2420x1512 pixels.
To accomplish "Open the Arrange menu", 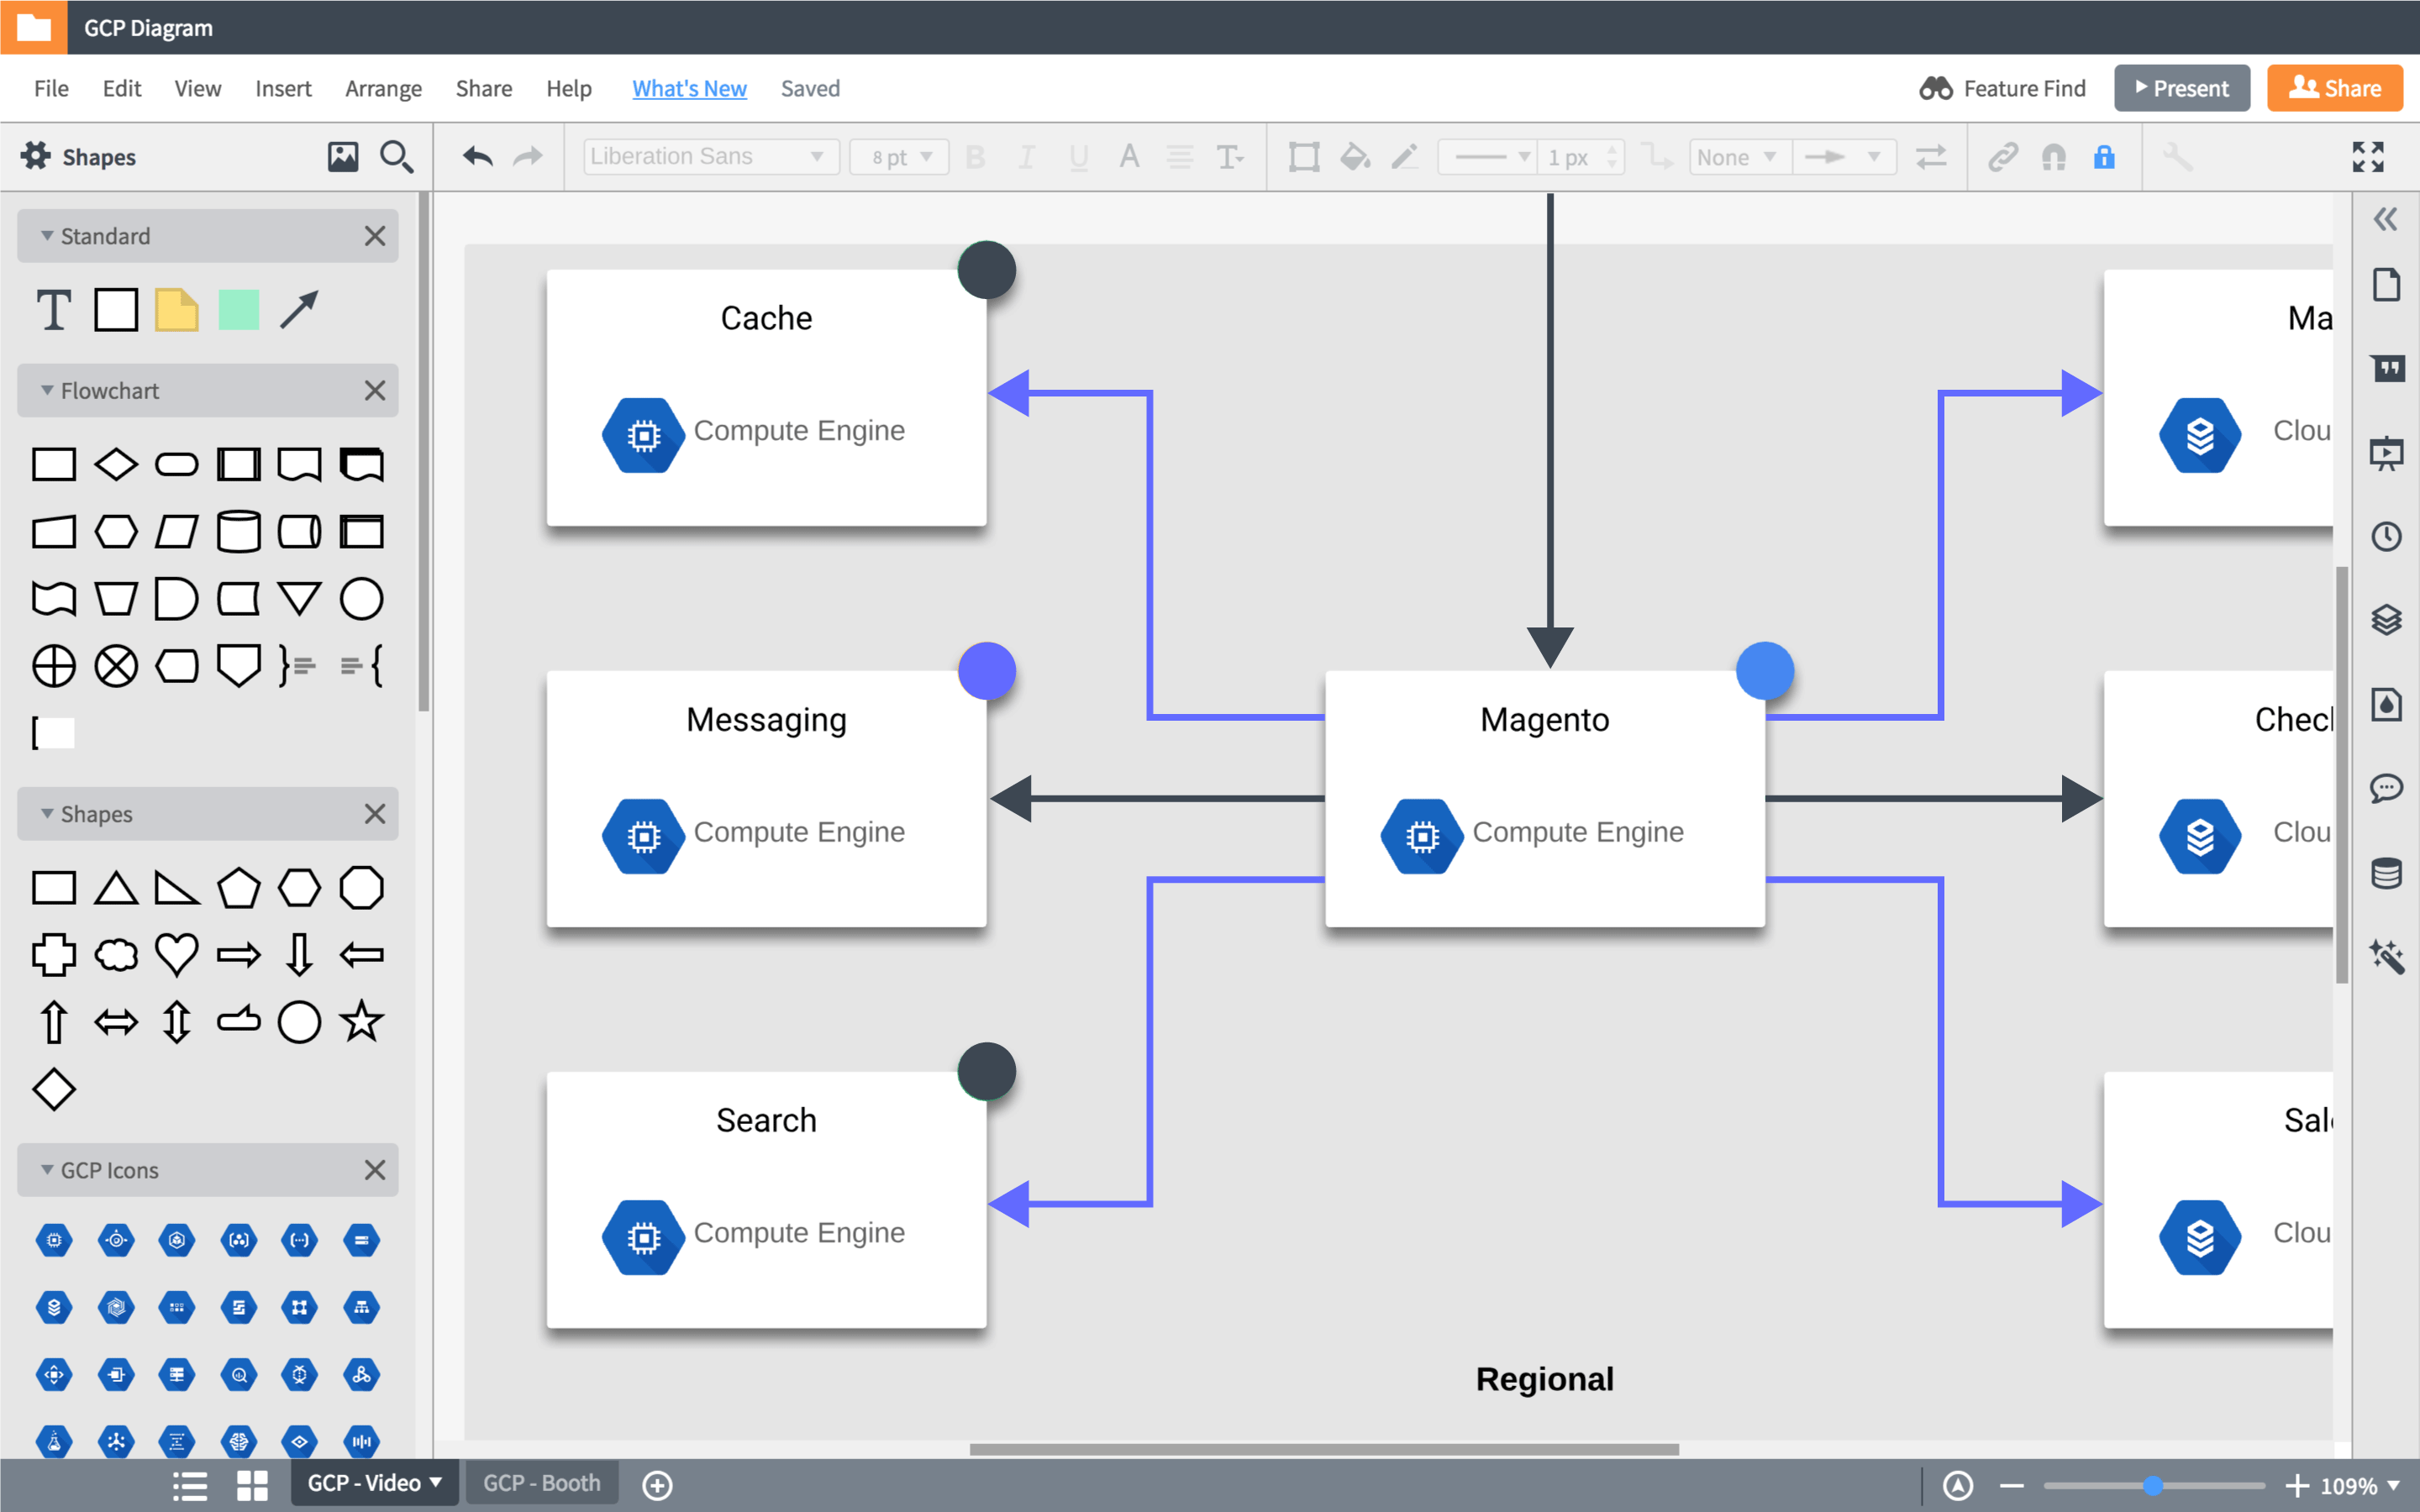I will pos(383,88).
